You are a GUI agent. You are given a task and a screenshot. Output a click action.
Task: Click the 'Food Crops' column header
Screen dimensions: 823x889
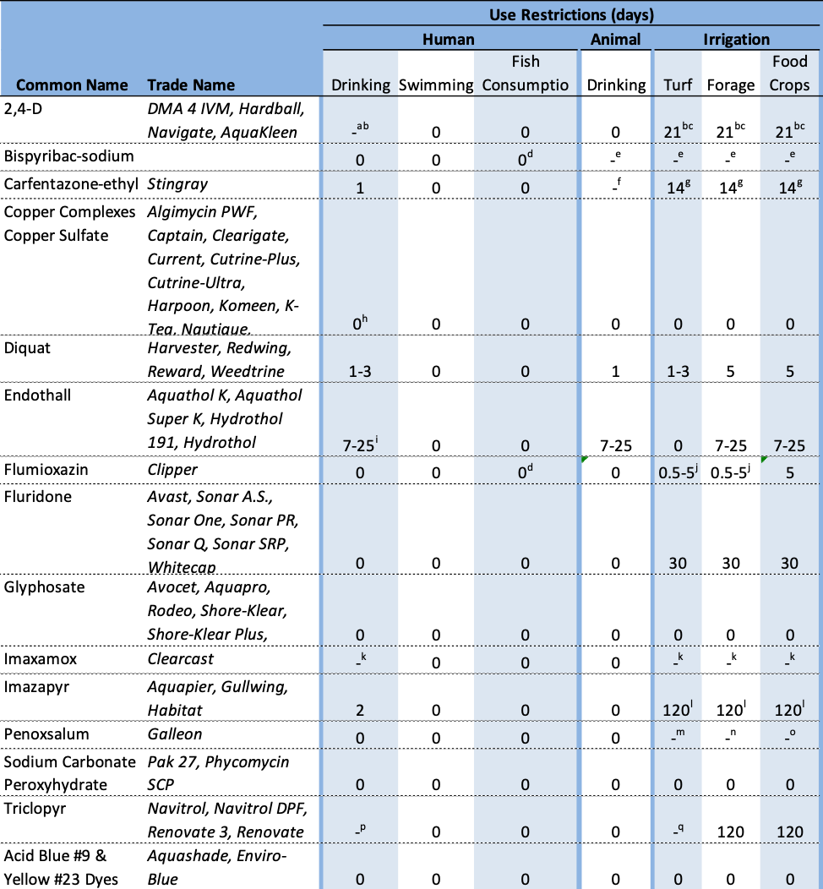[789, 74]
